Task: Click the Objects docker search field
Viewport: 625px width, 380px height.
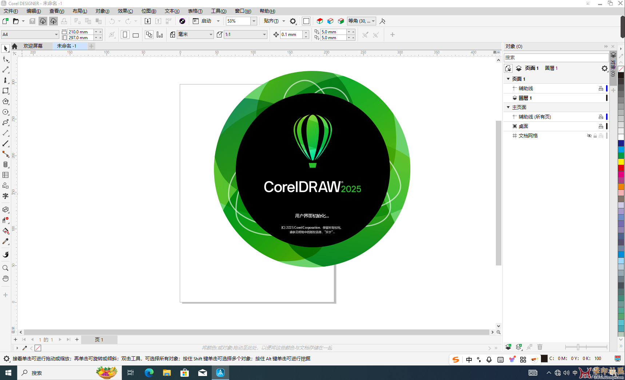Action: point(556,57)
